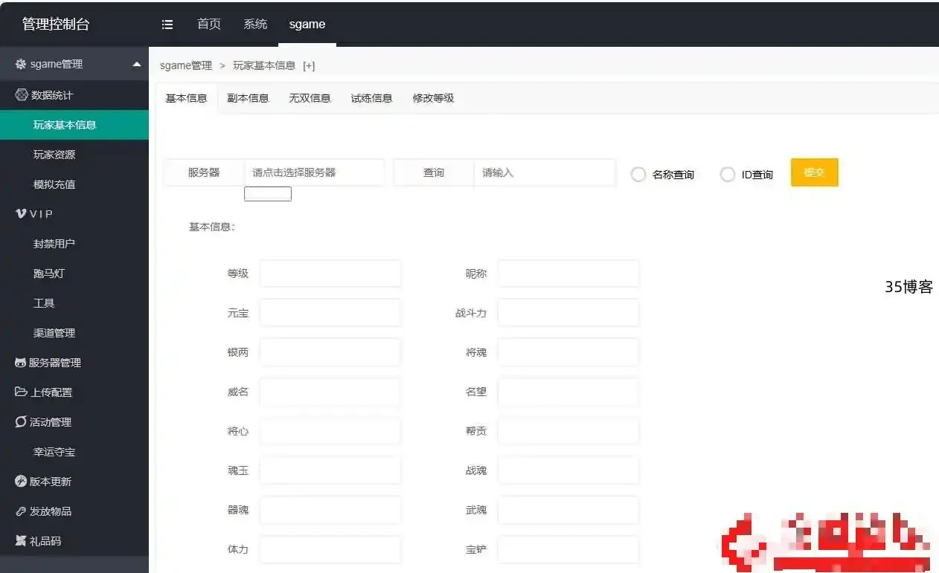The width and height of the screenshot is (939, 573).
Task: Click the 将魂 input field
Action: (568, 352)
